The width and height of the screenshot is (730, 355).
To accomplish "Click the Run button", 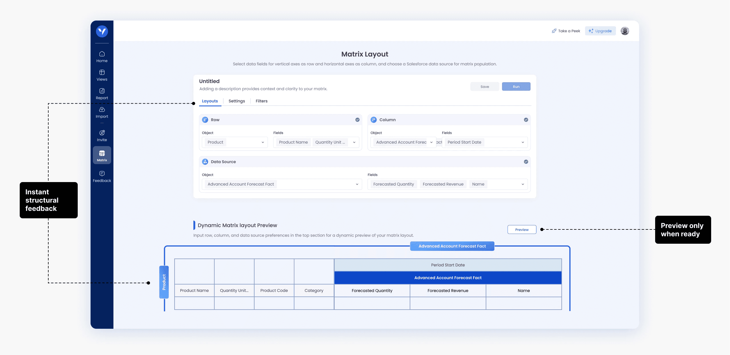I will [516, 87].
